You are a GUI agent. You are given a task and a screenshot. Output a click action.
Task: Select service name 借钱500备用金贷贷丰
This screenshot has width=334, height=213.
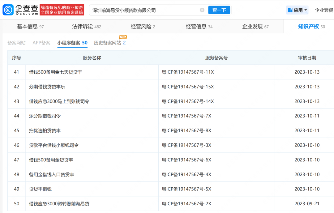point(51,160)
